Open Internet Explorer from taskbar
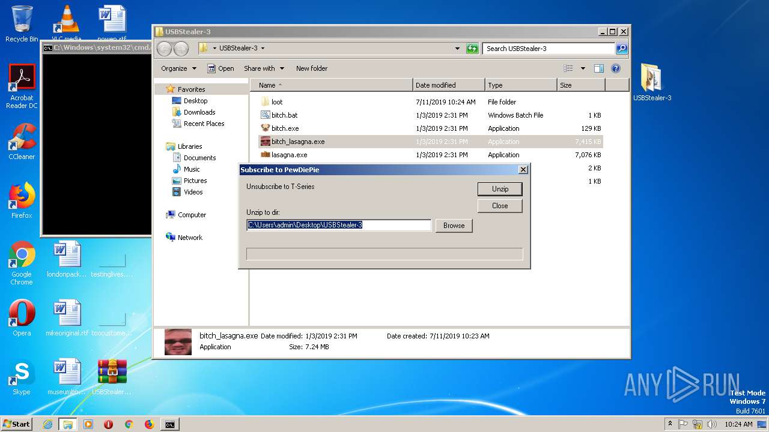Screen dimensions: 769x432 coord(47,424)
